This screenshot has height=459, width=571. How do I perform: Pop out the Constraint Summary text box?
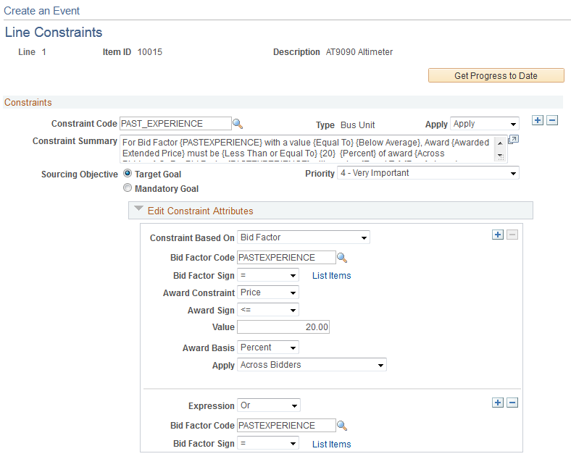pyautogui.click(x=514, y=139)
